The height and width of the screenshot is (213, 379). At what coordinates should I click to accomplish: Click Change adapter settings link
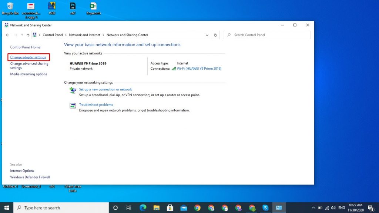[28, 57]
